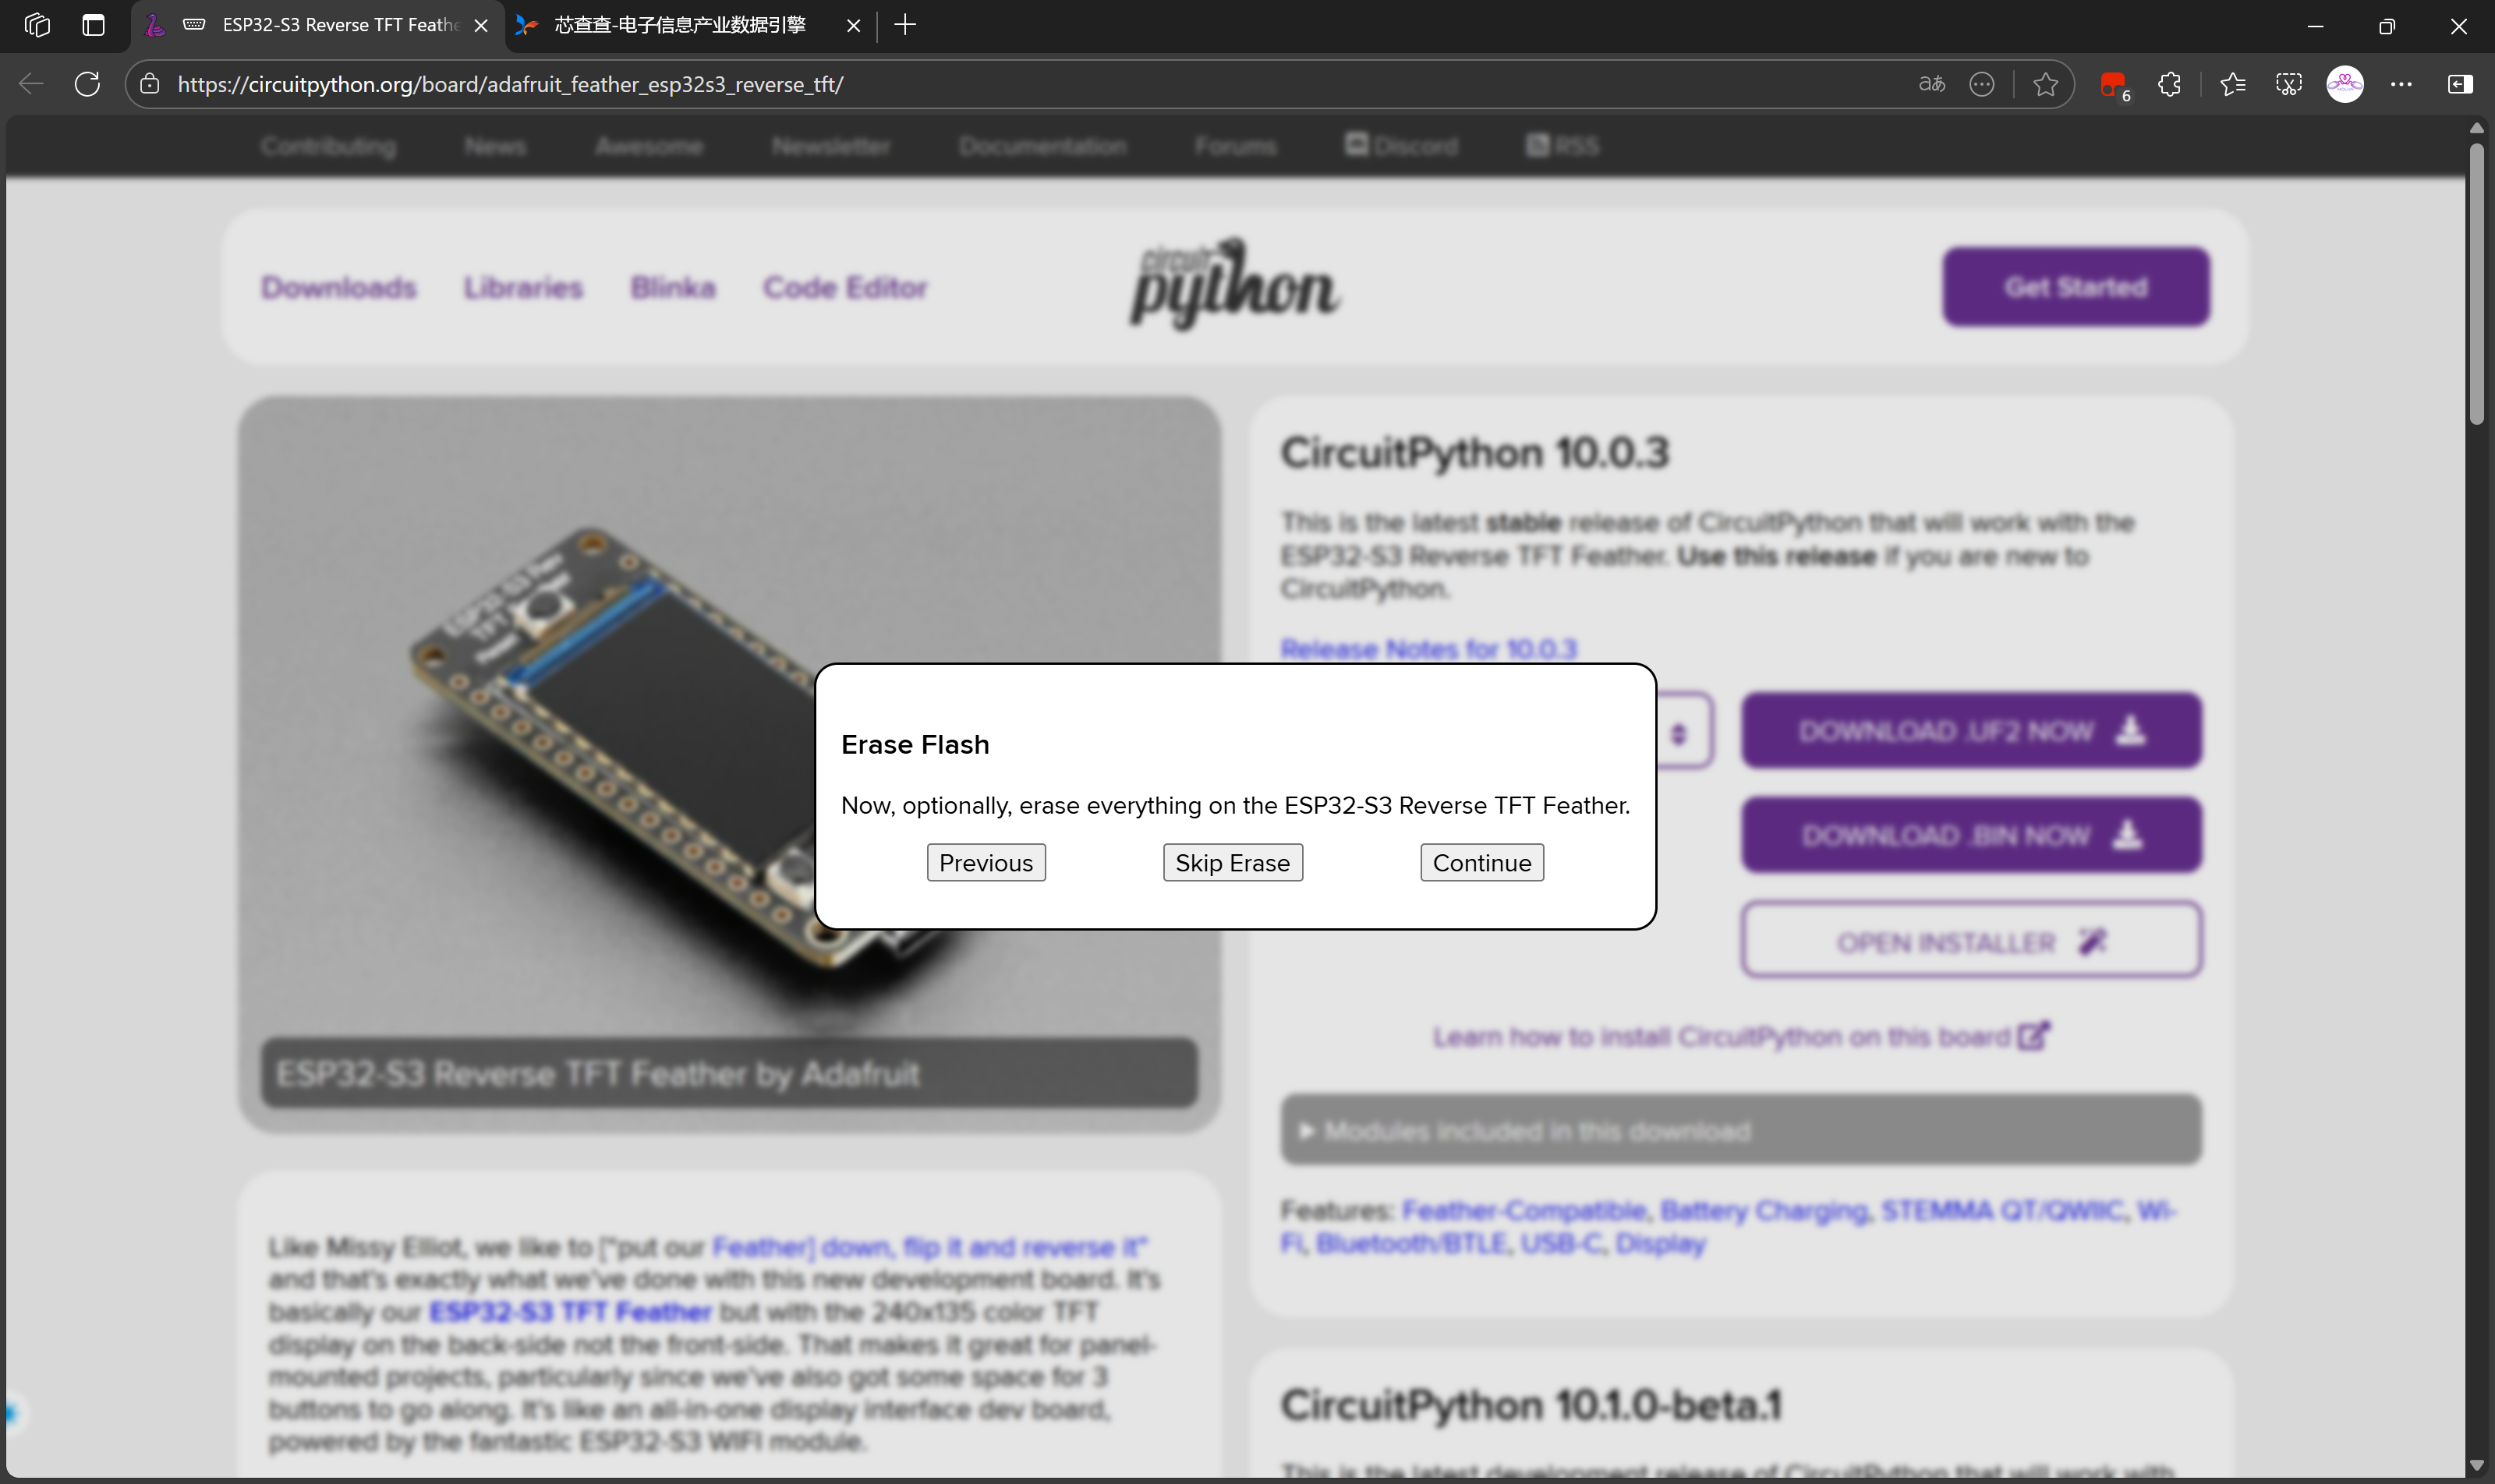Switch to the 芯查查 tab
Viewport: 2495px width, 1484px height.
tap(680, 25)
